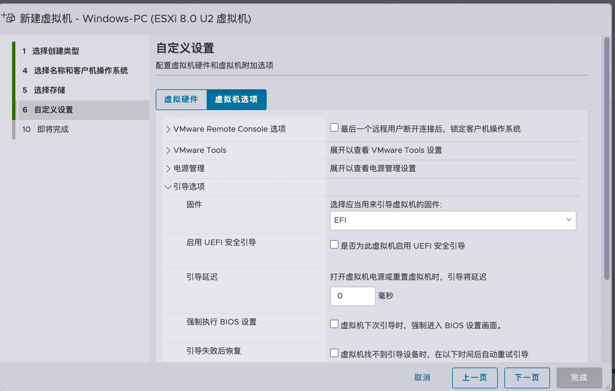
Task: Go to step 1 选择创建类型
Action: (x=55, y=51)
